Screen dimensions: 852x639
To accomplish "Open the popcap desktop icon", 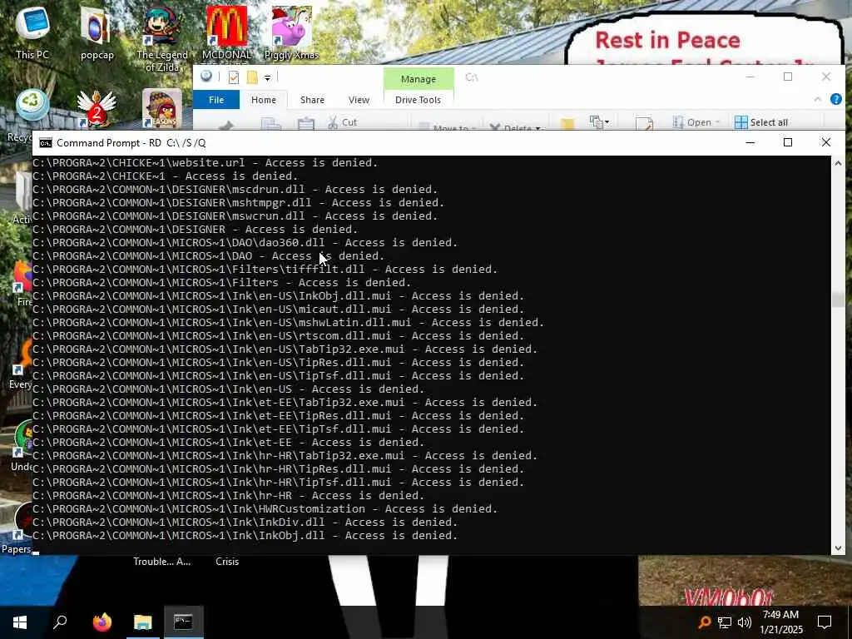I will (x=97, y=32).
